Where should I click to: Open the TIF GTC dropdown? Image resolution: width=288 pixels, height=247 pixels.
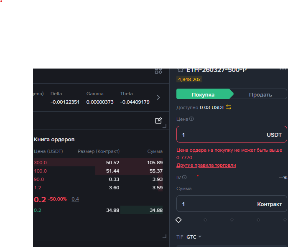(194, 237)
